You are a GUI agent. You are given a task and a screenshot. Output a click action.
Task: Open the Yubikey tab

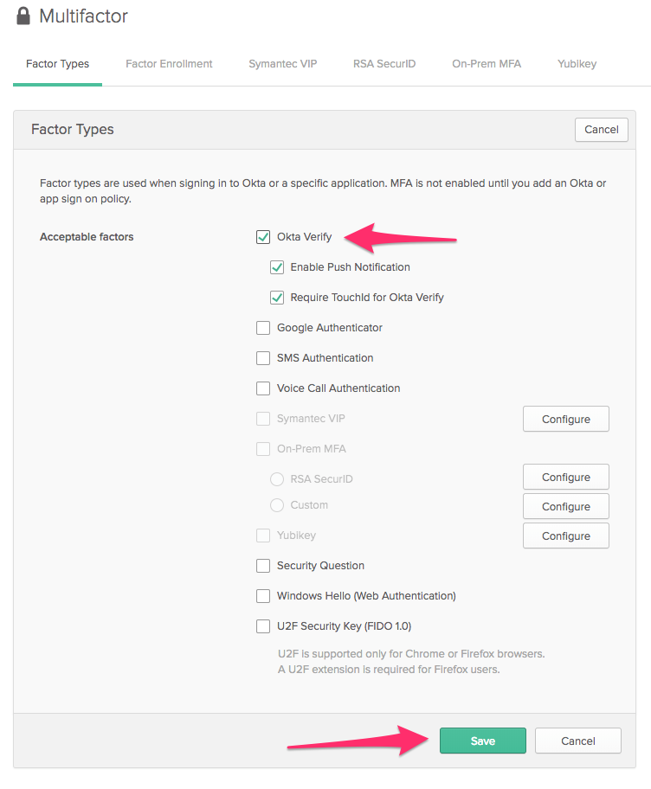pyautogui.click(x=577, y=64)
